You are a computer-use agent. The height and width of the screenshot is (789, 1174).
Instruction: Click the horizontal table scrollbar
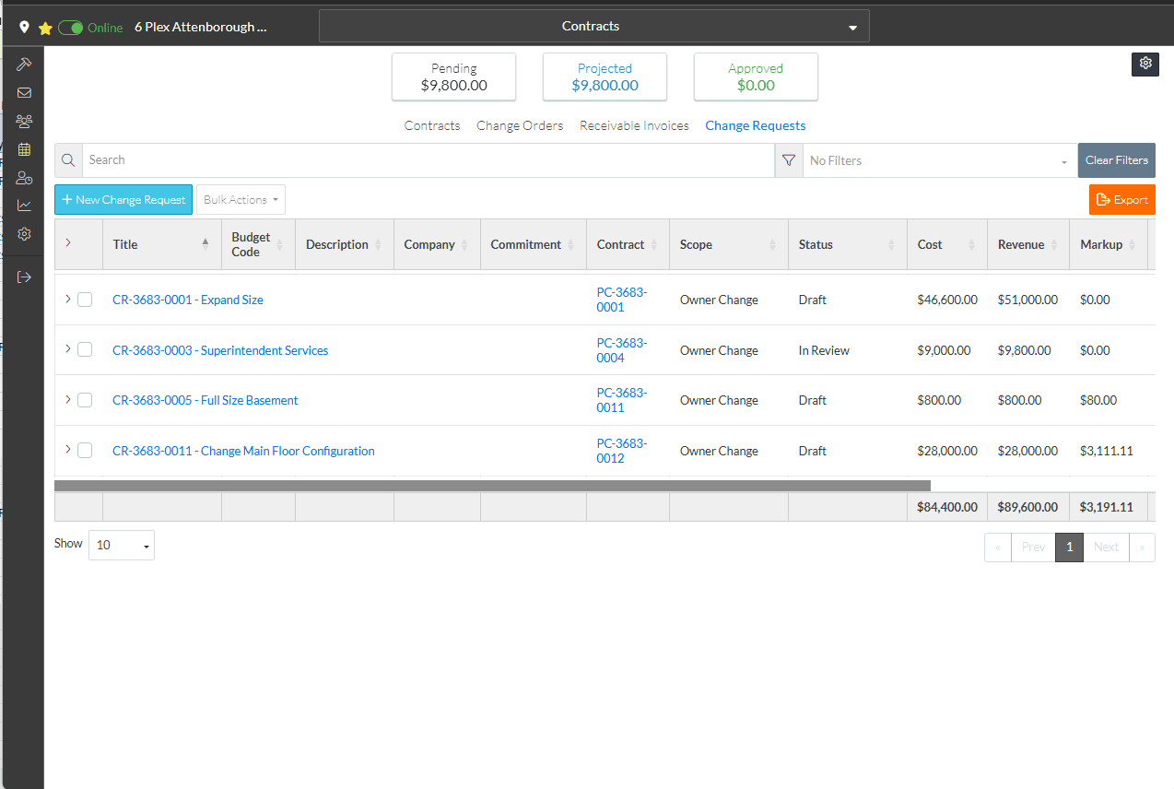492,486
